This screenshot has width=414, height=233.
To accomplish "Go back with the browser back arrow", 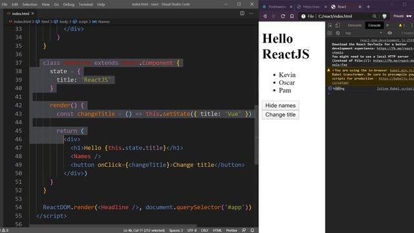I will 265,16.
